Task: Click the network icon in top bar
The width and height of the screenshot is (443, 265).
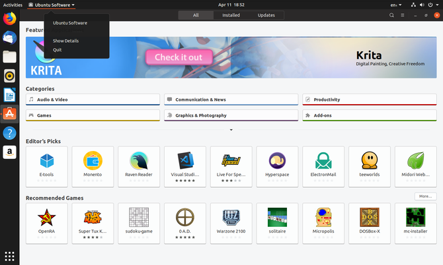Action: [x=413, y=5]
